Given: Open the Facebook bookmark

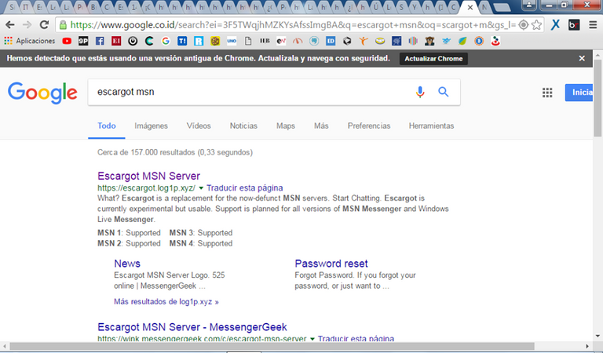Looking at the screenshot, I should click(100, 41).
